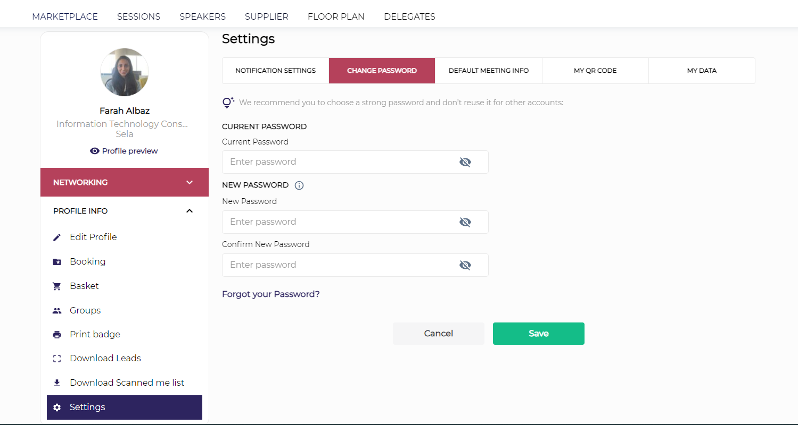Click the Download Scanned me list arrow icon
This screenshot has width=798, height=425.
(x=57, y=383)
